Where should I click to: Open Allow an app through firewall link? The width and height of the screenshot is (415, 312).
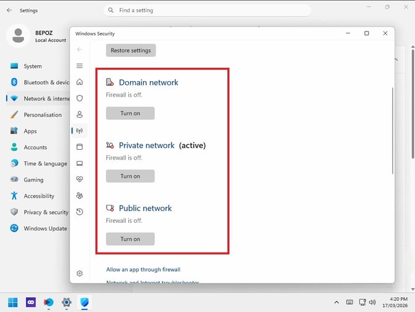tap(143, 269)
